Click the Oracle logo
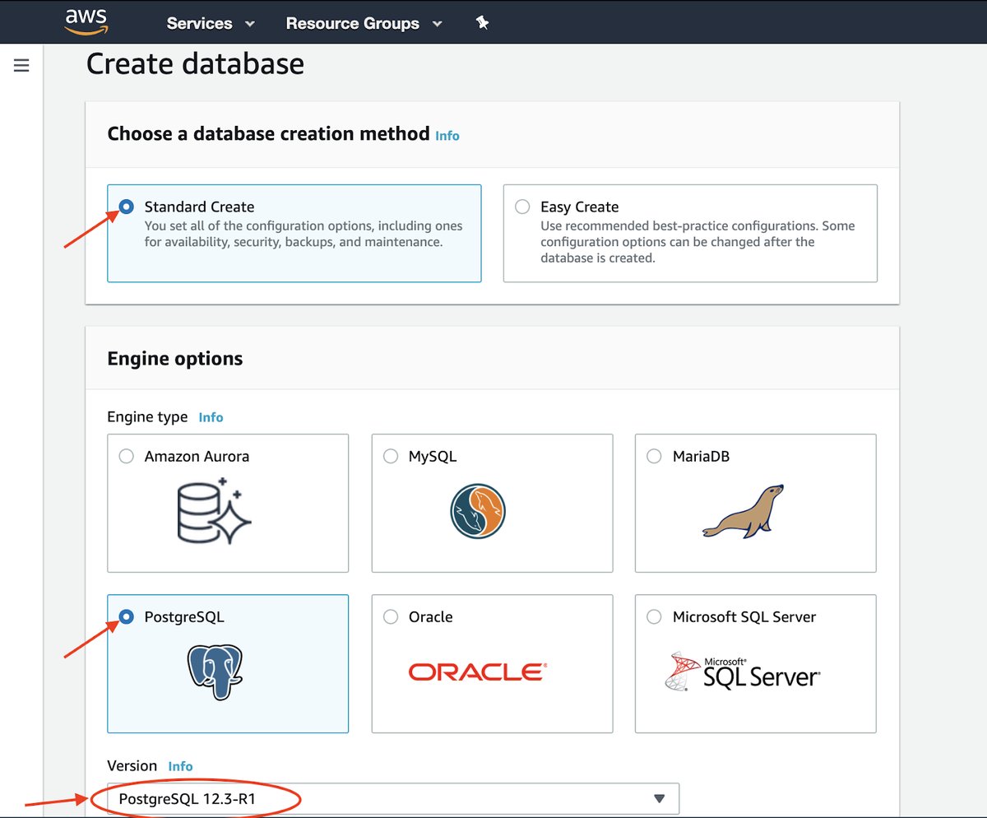 coord(475,671)
